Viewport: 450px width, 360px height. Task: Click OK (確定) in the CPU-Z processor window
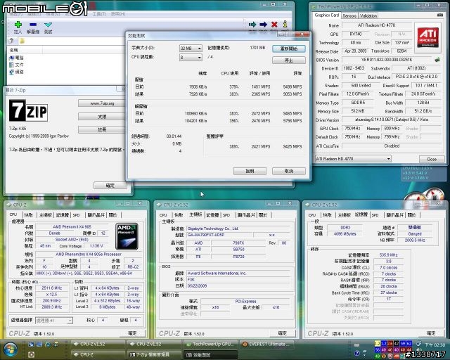click(132, 333)
